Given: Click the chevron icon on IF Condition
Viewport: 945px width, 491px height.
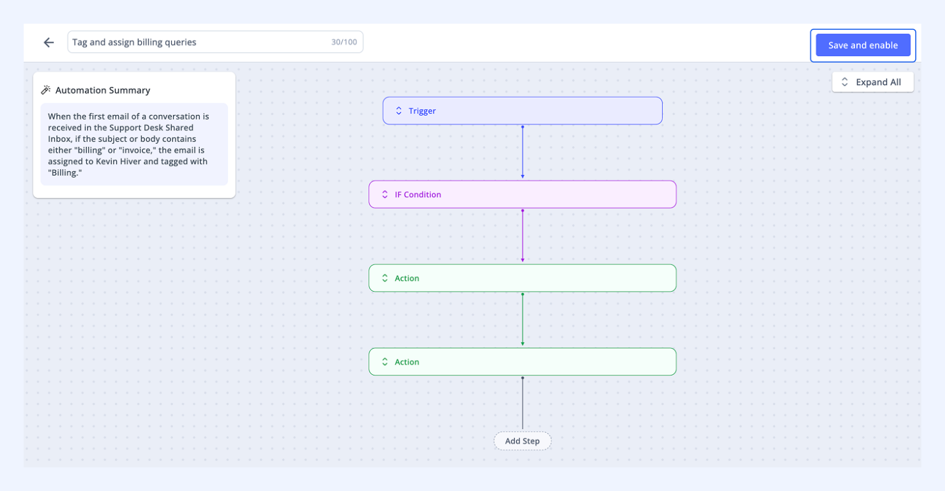Looking at the screenshot, I should coord(384,195).
